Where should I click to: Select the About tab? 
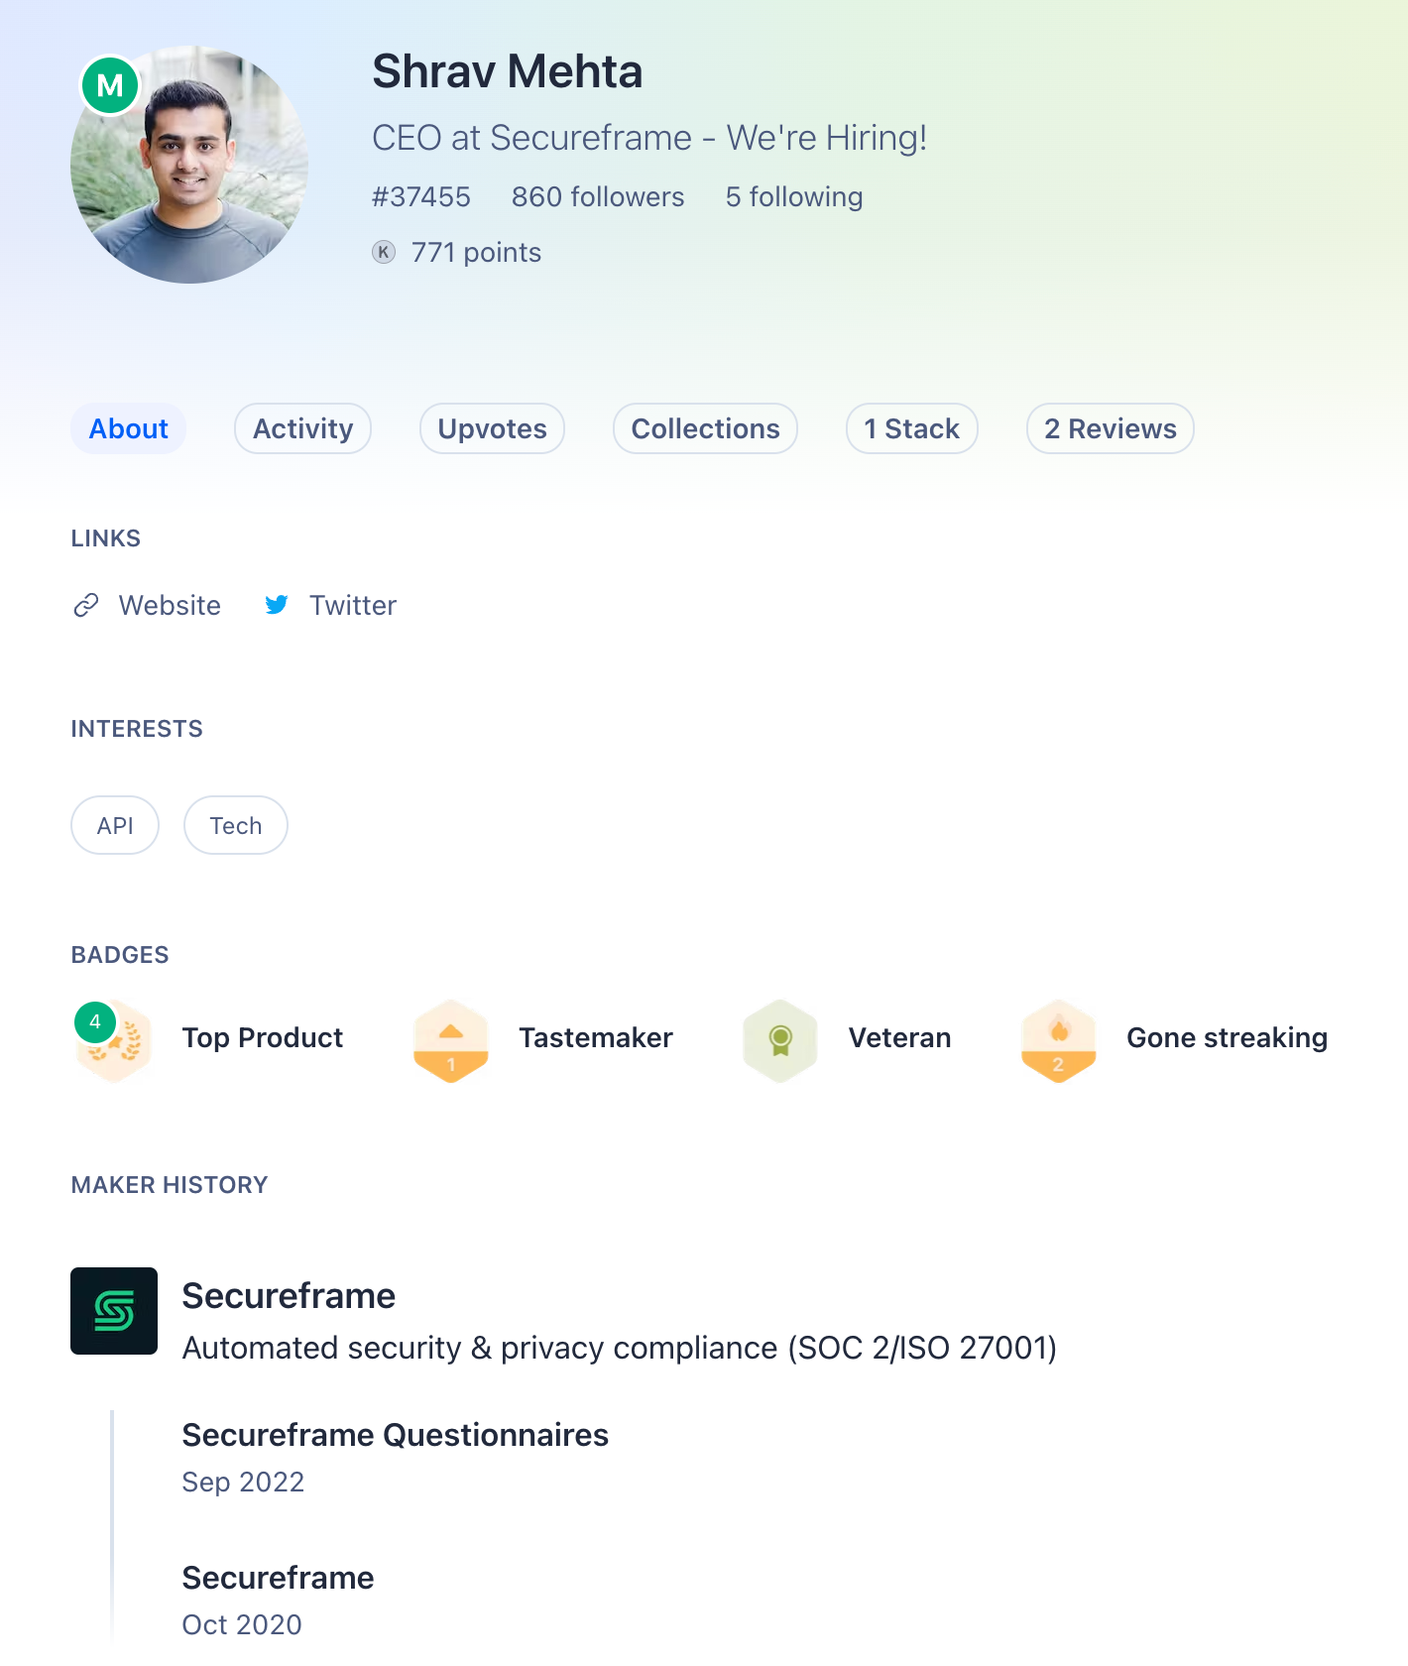(128, 428)
